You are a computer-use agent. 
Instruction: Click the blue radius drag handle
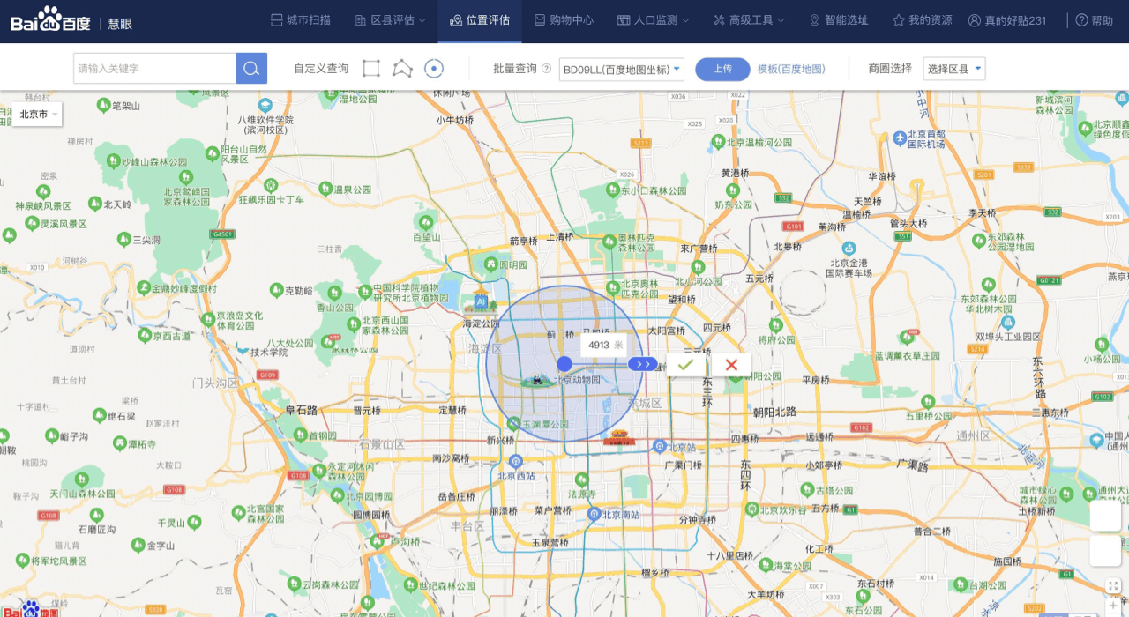click(x=643, y=364)
